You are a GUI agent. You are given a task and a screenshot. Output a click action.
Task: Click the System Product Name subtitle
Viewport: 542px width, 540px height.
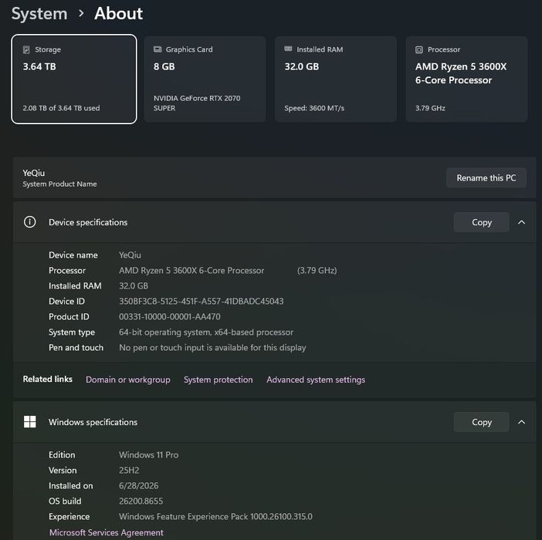[x=59, y=184]
